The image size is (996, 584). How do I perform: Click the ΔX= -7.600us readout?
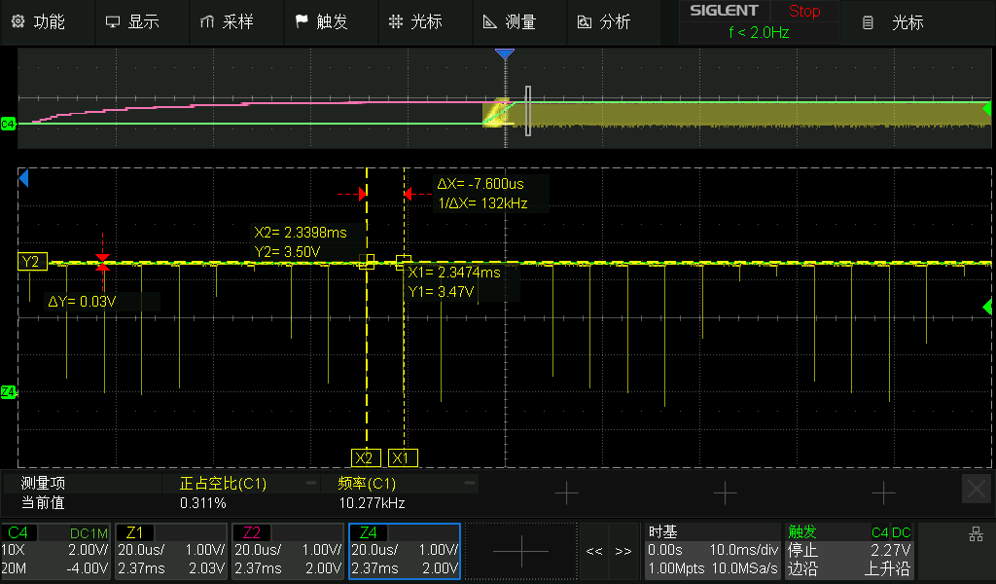480,184
